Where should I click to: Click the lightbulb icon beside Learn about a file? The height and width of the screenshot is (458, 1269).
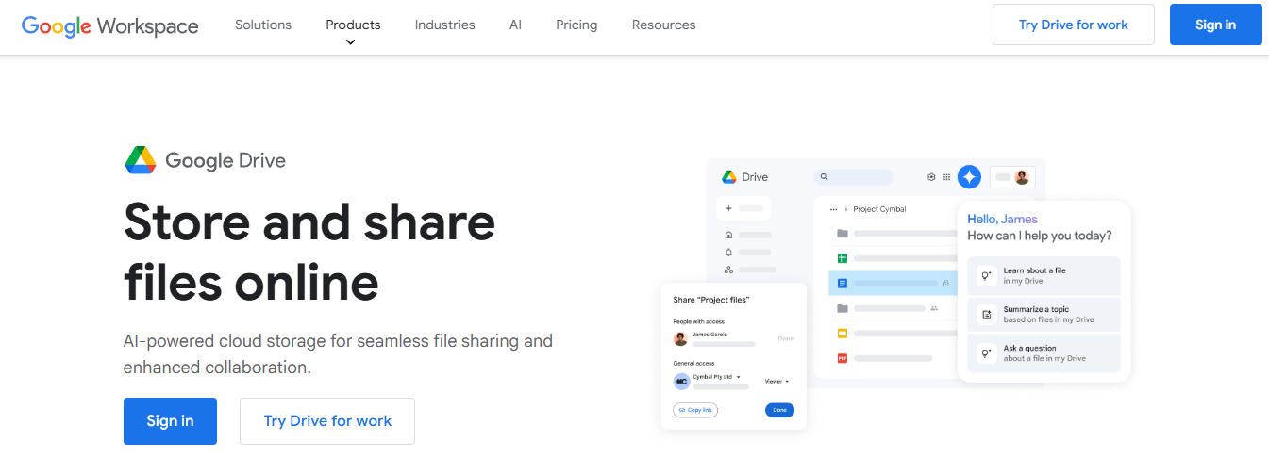click(987, 275)
